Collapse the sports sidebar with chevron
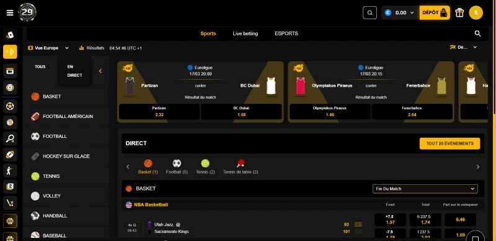 click(x=100, y=71)
